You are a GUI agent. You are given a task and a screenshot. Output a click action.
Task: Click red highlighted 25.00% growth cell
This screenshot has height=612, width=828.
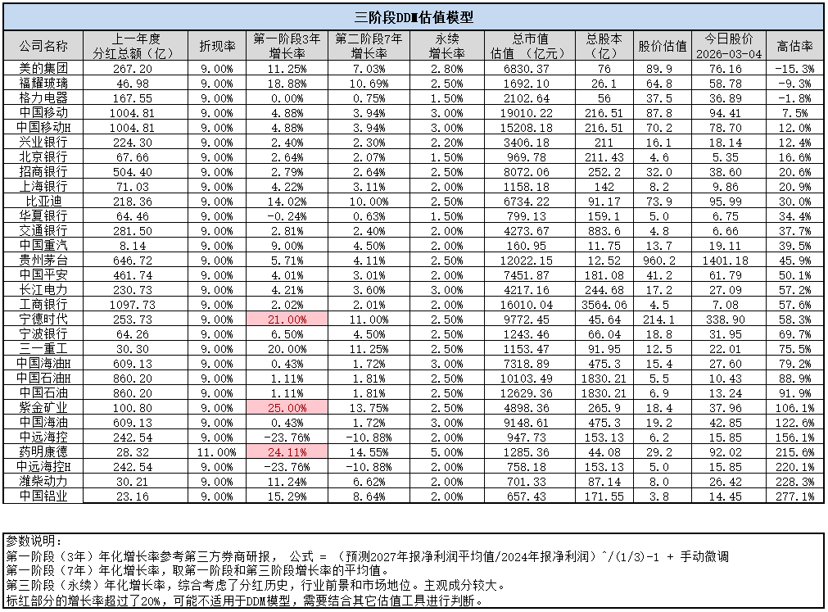pos(287,408)
